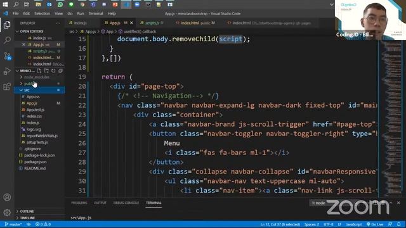The image size is (406, 228).
Task: Open Explorer panel more actions ellipsis
Action: 58,23
